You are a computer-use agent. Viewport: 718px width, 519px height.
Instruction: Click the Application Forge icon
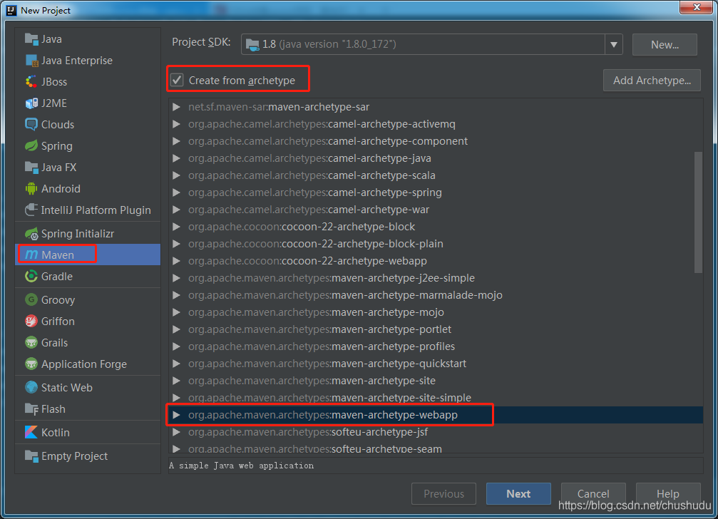pos(31,364)
